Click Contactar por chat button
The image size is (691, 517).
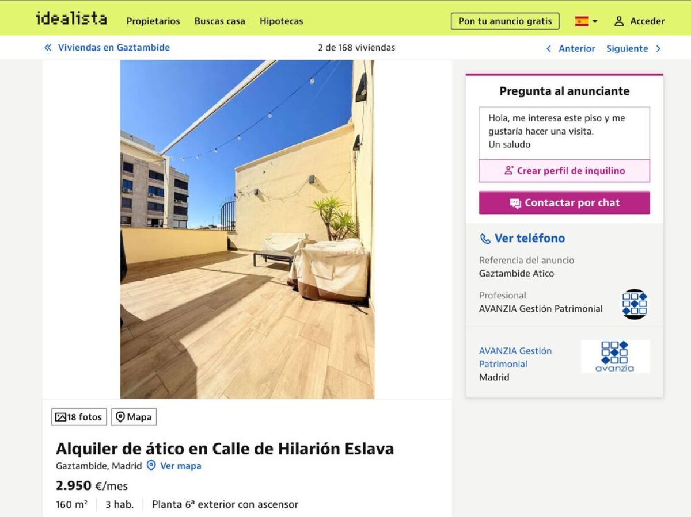[564, 203]
